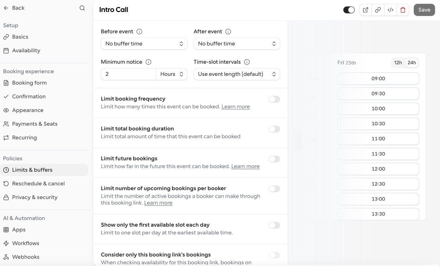The height and width of the screenshot is (266, 440).
Task: Enable upcoming bookings per booker limit switch
Action: click(274, 189)
